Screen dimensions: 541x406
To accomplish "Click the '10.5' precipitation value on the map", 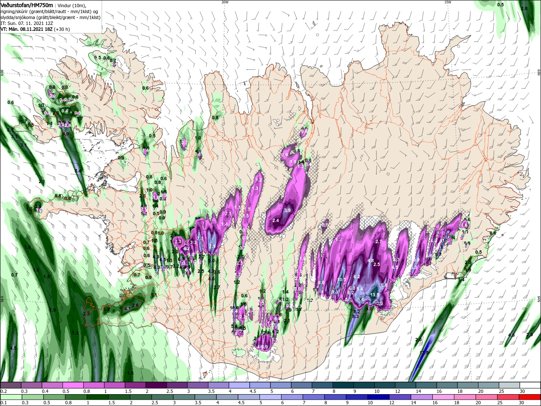I will click(342, 280).
